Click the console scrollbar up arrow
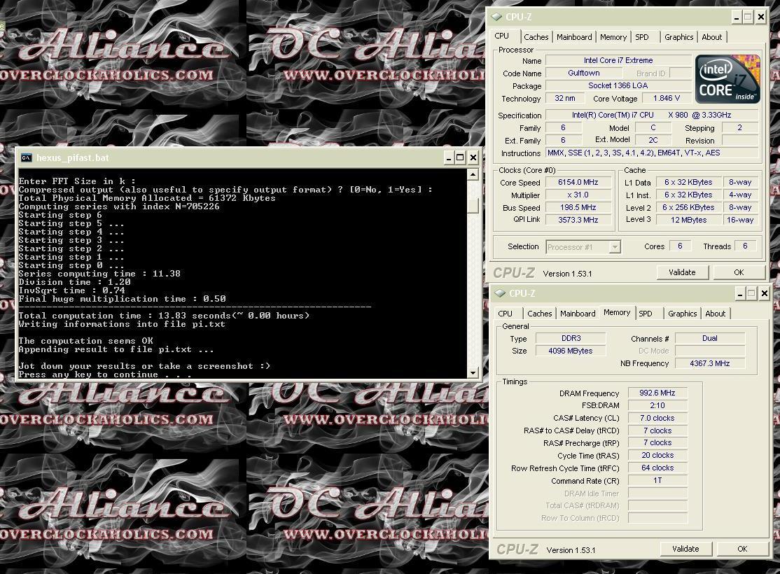 pos(473,174)
